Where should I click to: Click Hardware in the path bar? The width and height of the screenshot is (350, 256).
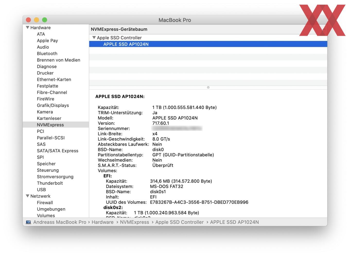click(x=102, y=222)
